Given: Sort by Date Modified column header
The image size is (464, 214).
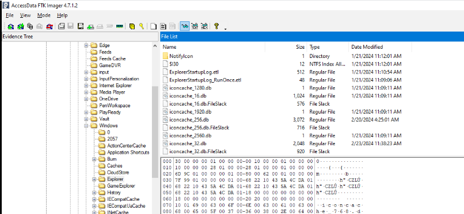Looking at the screenshot, I should click(381, 47).
